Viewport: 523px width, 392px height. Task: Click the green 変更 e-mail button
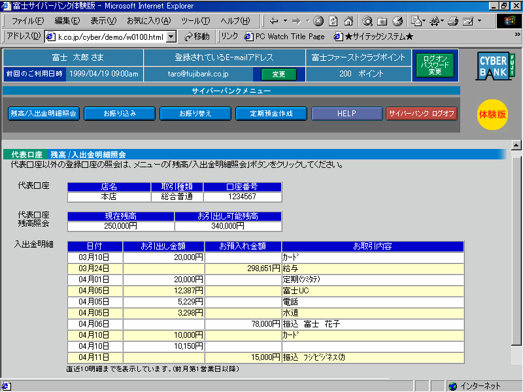point(278,74)
